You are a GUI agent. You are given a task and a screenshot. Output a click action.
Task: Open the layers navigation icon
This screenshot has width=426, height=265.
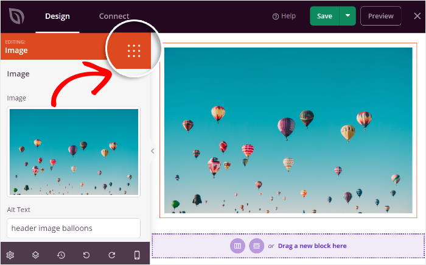click(x=35, y=255)
